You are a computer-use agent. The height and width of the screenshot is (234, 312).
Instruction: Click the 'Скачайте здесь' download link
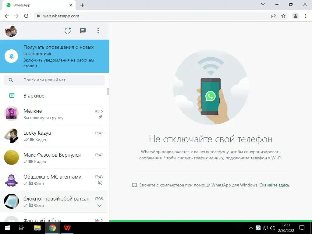(x=275, y=185)
